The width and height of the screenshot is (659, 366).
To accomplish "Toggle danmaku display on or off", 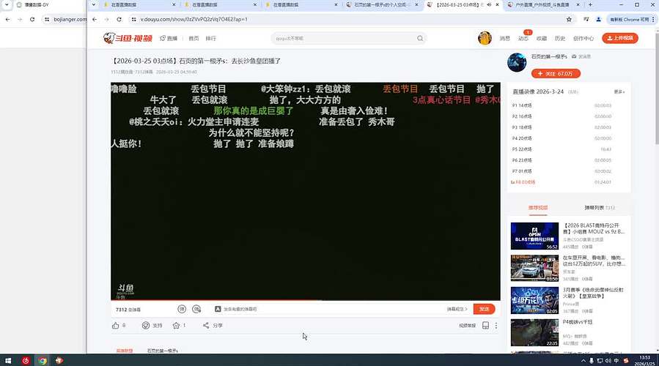I will (179, 309).
